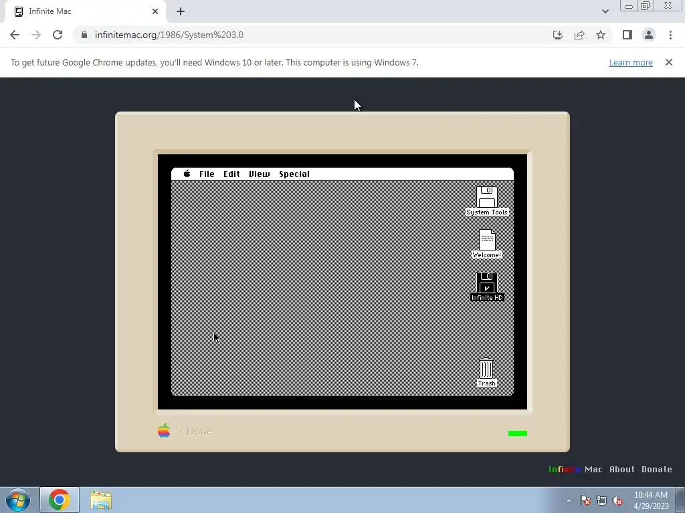This screenshot has width=685, height=513.
Task: Open the Apple menu in Mac menubar
Action: 187,174
